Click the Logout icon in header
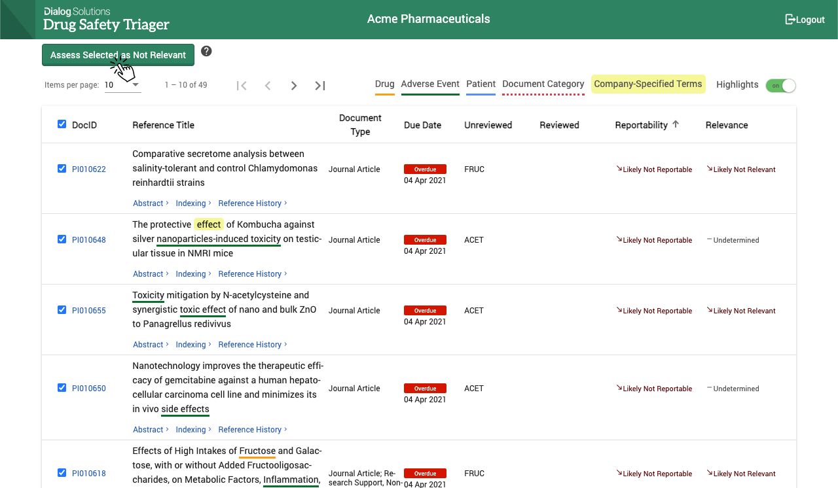The height and width of the screenshot is (488, 838). click(x=790, y=20)
